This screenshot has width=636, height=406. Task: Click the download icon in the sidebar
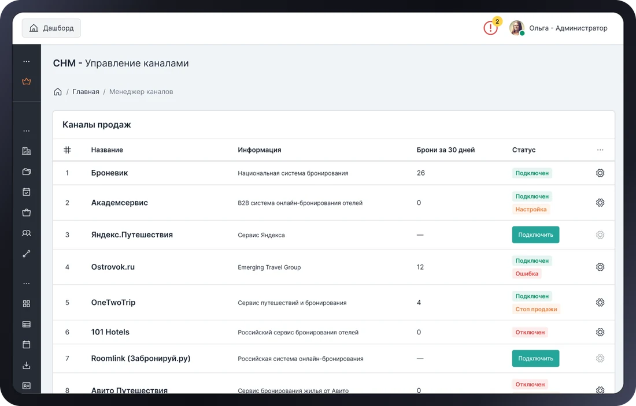[x=27, y=365]
